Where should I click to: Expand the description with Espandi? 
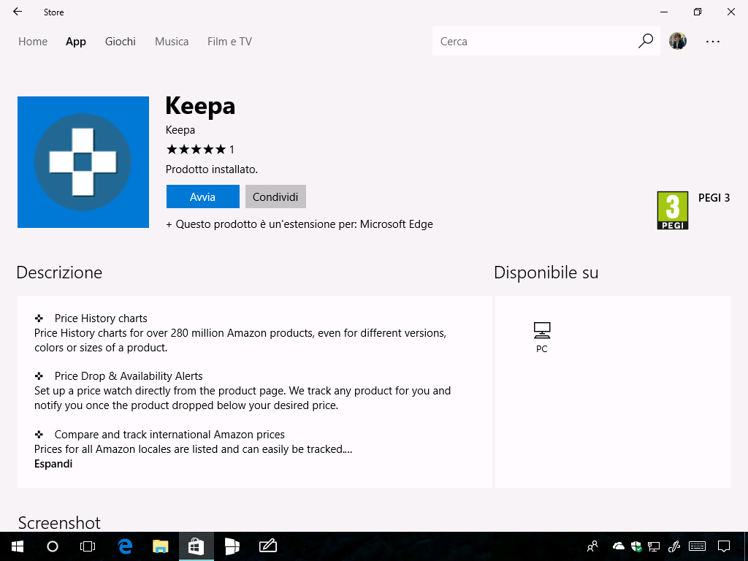53,464
